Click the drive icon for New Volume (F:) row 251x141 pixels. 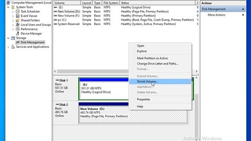coord(55,16)
